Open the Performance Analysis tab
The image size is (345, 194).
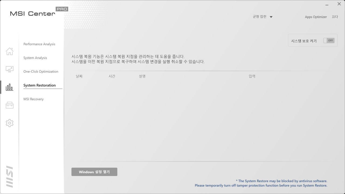(x=39, y=44)
